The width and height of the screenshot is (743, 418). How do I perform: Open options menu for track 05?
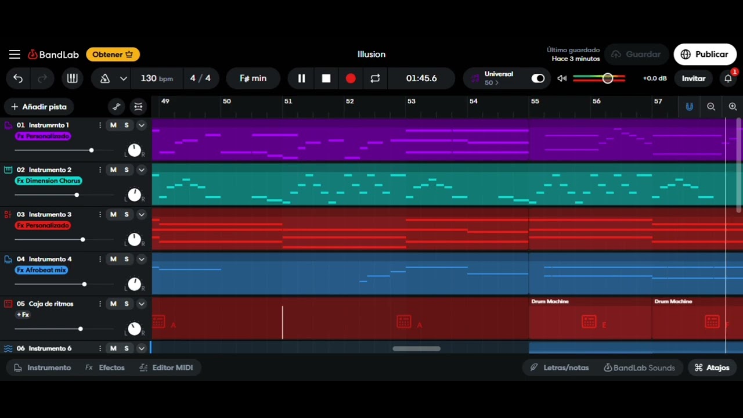[100, 304]
